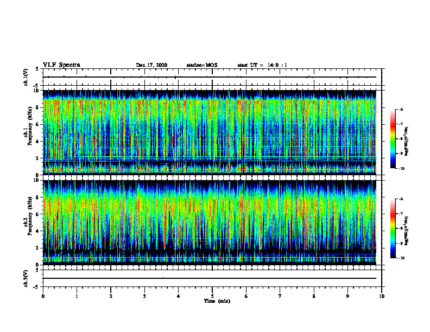Click the "10" kHz tick on ch.2 frequency axis

coord(37,180)
